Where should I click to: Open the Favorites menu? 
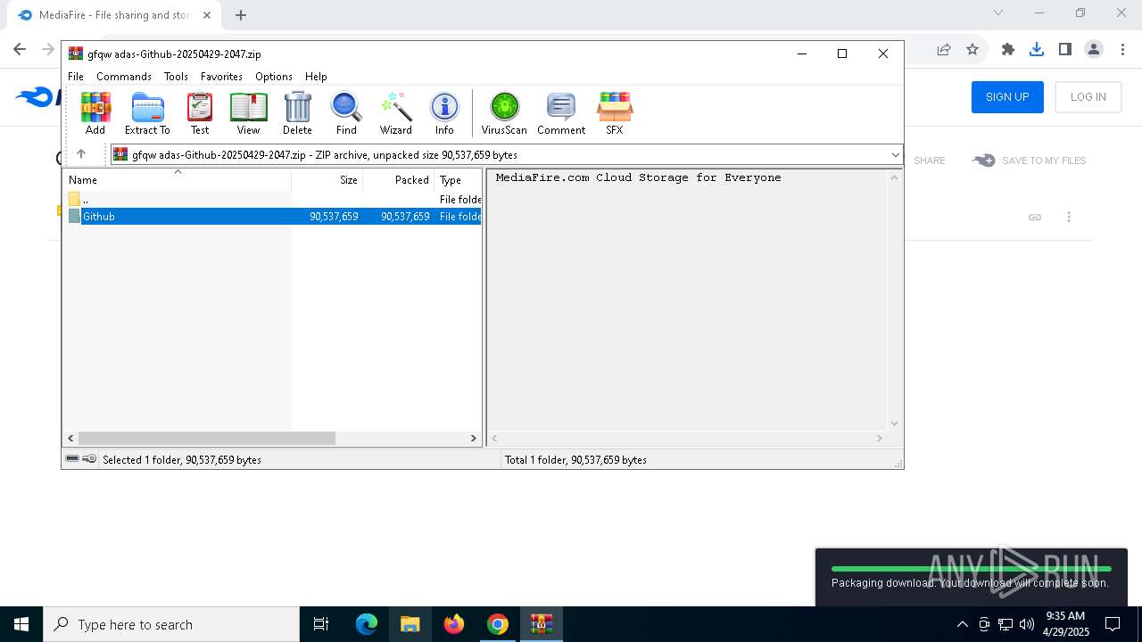pyautogui.click(x=221, y=77)
